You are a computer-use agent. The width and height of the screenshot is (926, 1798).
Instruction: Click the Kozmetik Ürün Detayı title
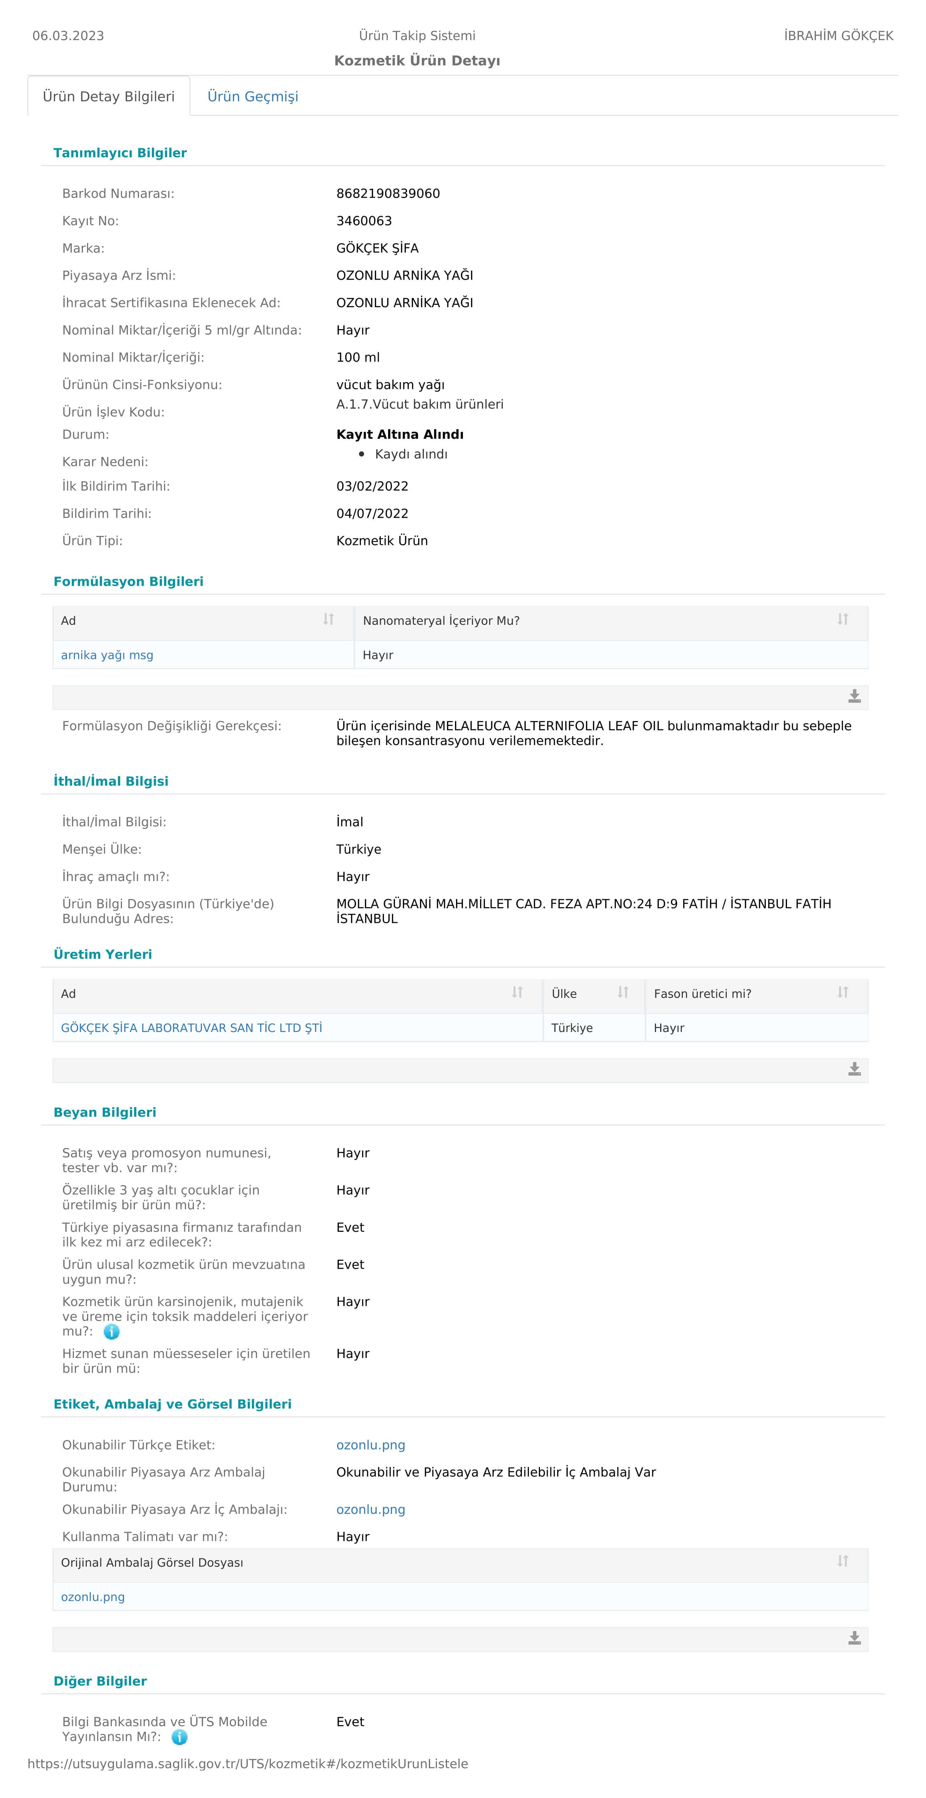(x=417, y=61)
